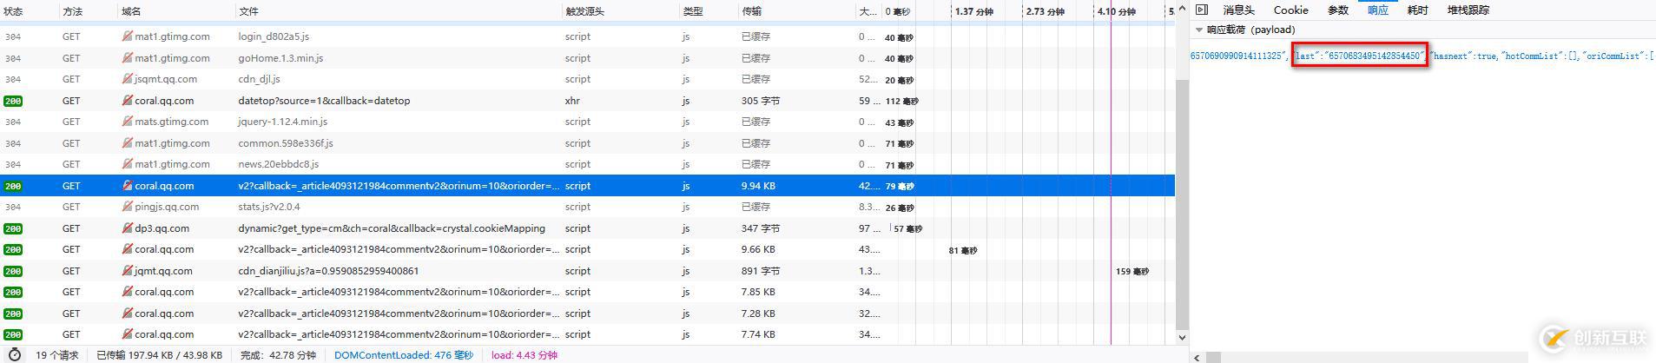Sort requests by the 文件 column header
The image size is (1656, 363).
[248, 11]
